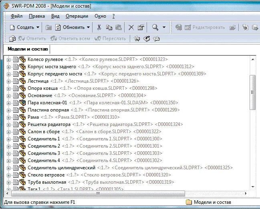The height and width of the screenshot is (209, 260).
Task: Click the vertical scrollbar thumb
Action: (252, 92)
